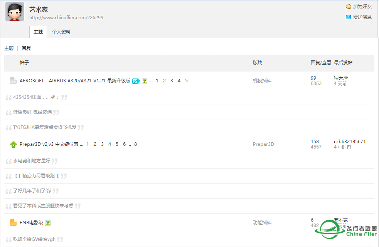Open the chinaflier.com/?26299 profile URL
Screen dimensions: 379x247
point(66,18)
